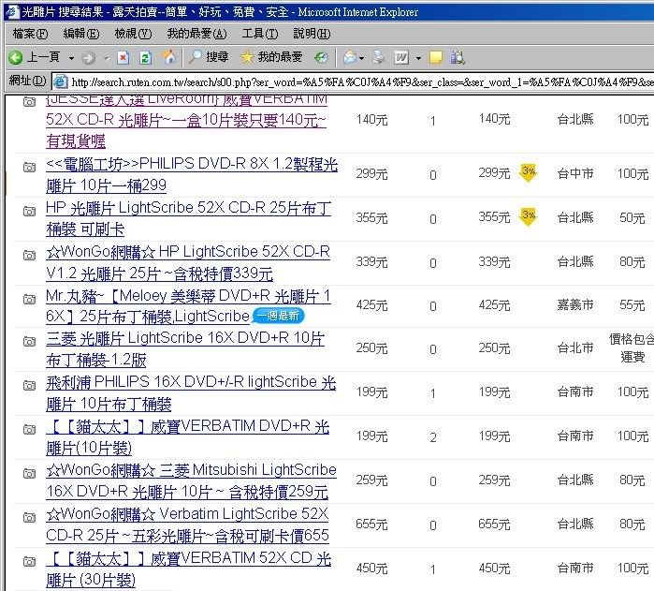The width and height of the screenshot is (654, 591).
Task: Click camera icon beside WonGo HP row
Action: (29, 255)
